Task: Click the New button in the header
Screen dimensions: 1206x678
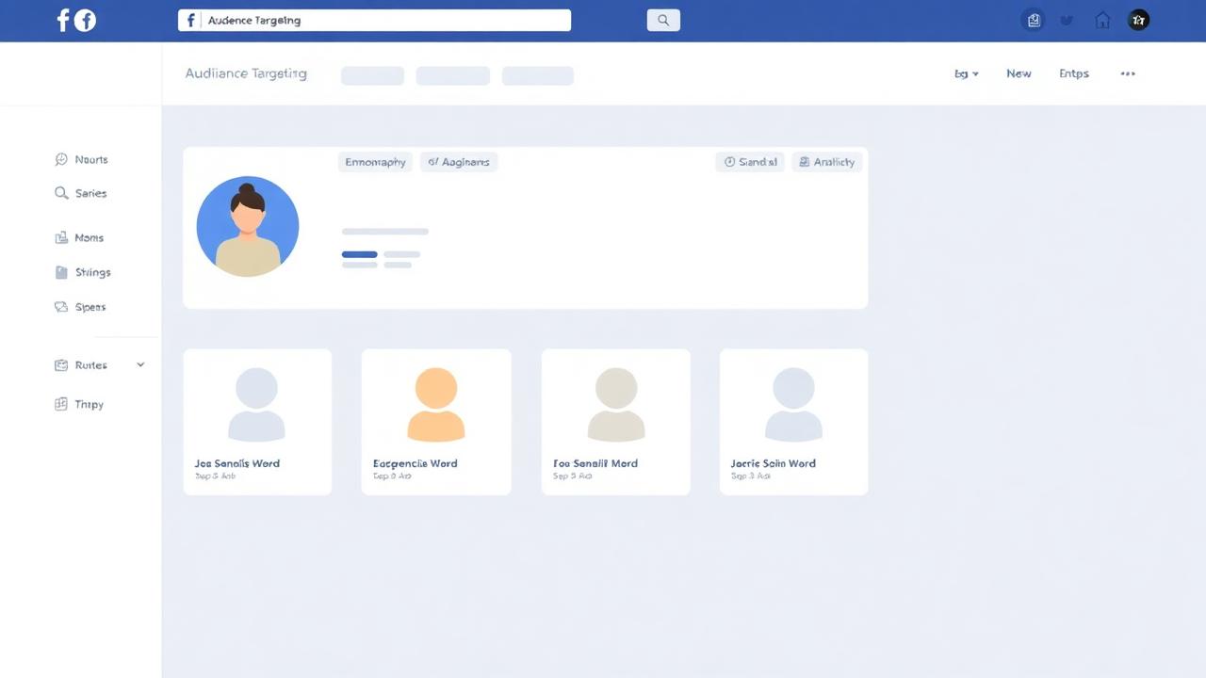Action: (x=1019, y=73)
